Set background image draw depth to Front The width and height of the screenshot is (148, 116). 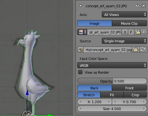click(129, 88)
